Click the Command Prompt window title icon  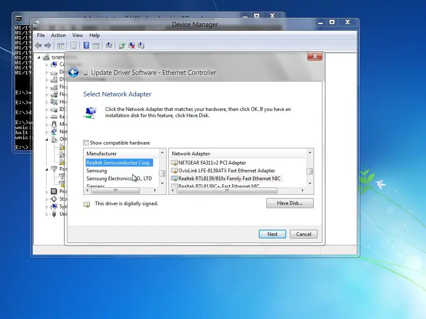18,19
